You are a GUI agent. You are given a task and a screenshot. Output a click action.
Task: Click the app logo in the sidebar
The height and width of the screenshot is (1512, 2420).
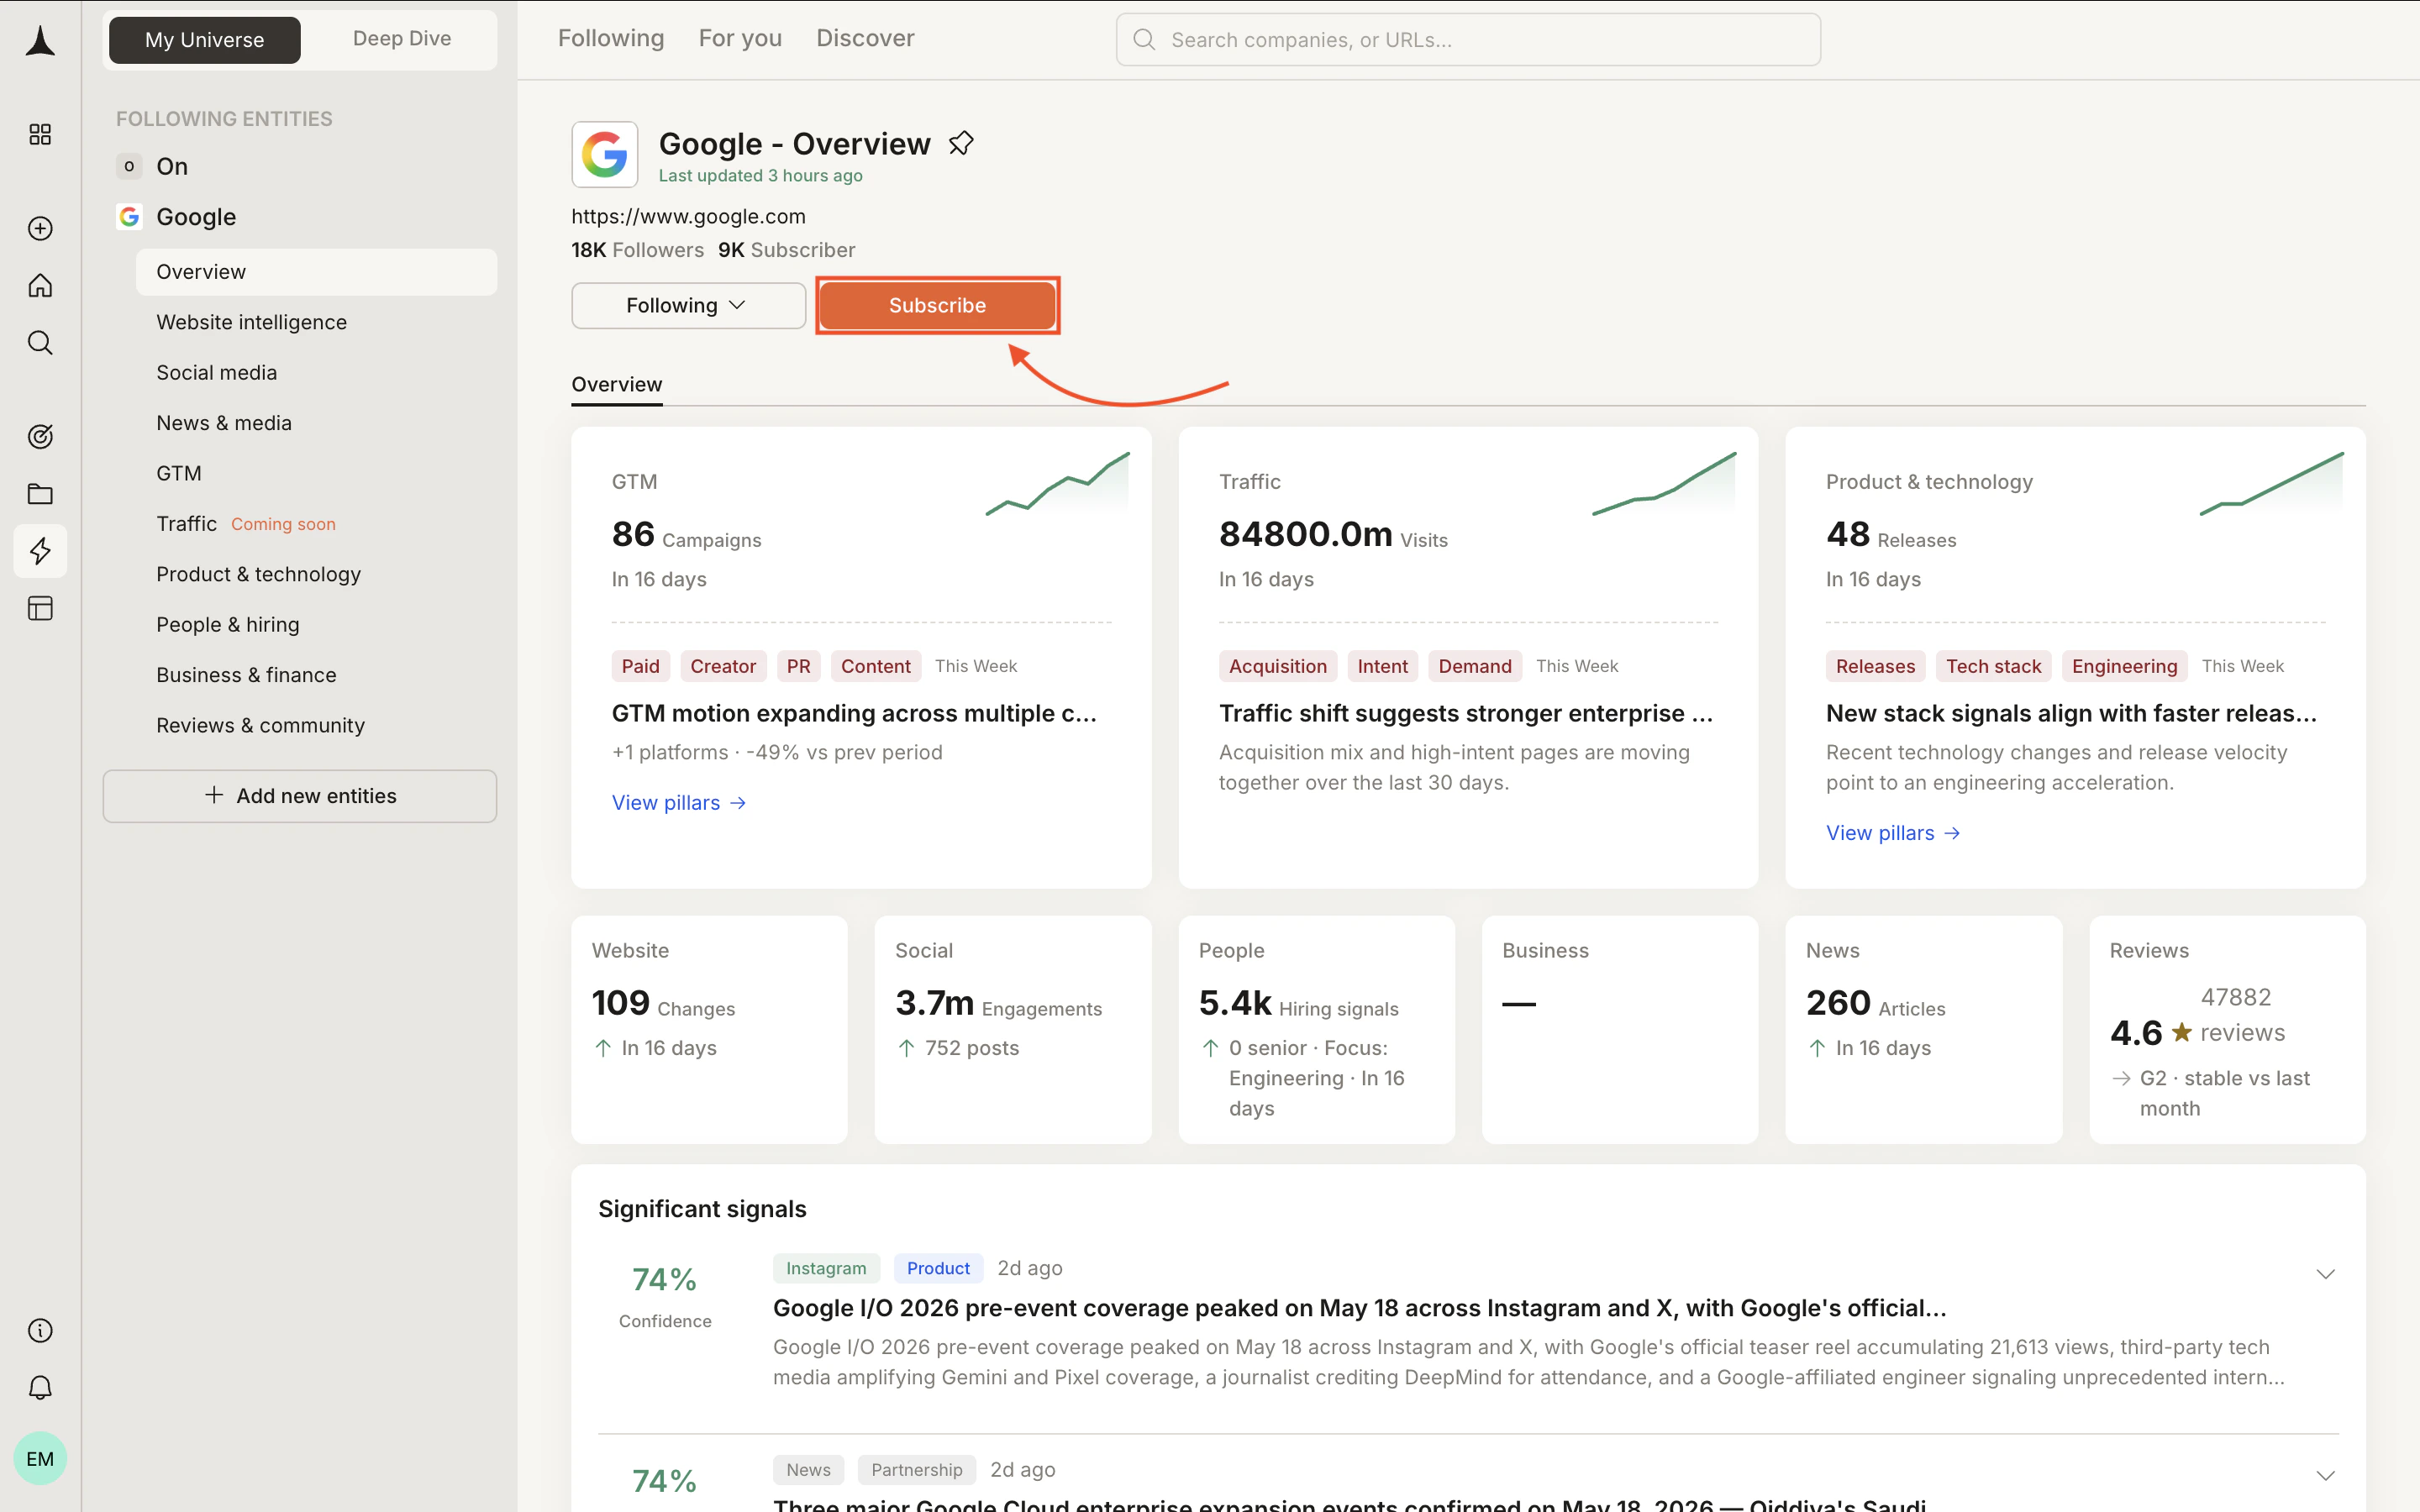pyautogui.click(x=40, y=41)
